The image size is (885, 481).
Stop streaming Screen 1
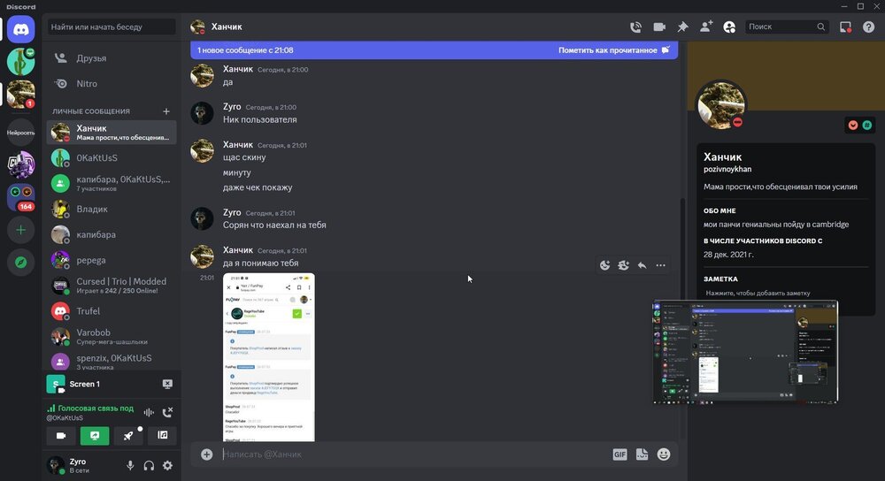167,384
